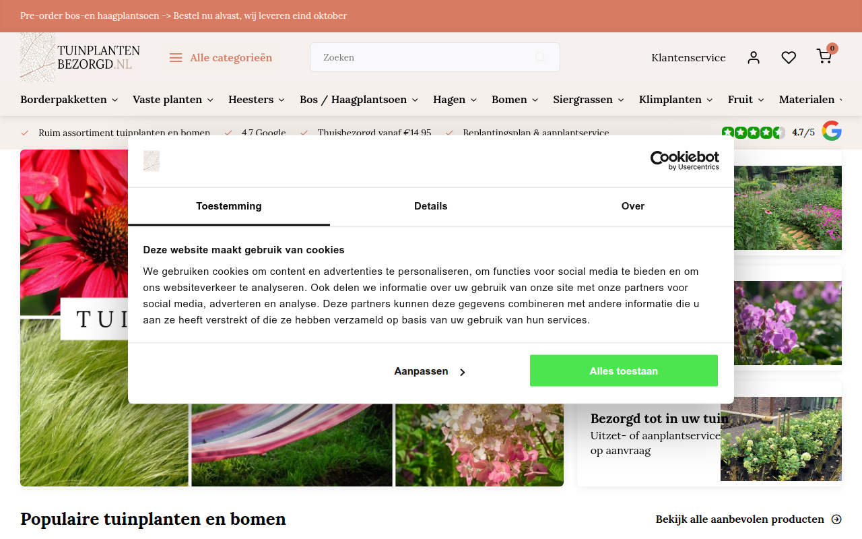This screenshot has height=539, width=862.
Task: Click the small leaf logo in cookie dialog
Action: tap(152, 161)
